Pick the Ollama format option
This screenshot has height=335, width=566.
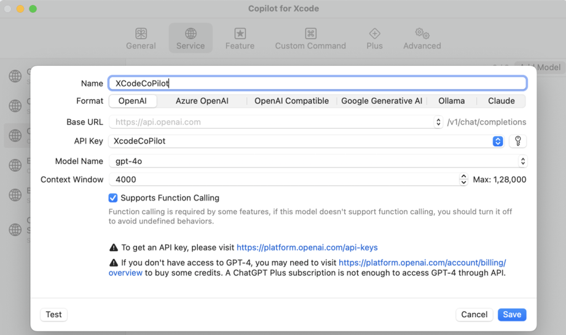click(451, 101)
